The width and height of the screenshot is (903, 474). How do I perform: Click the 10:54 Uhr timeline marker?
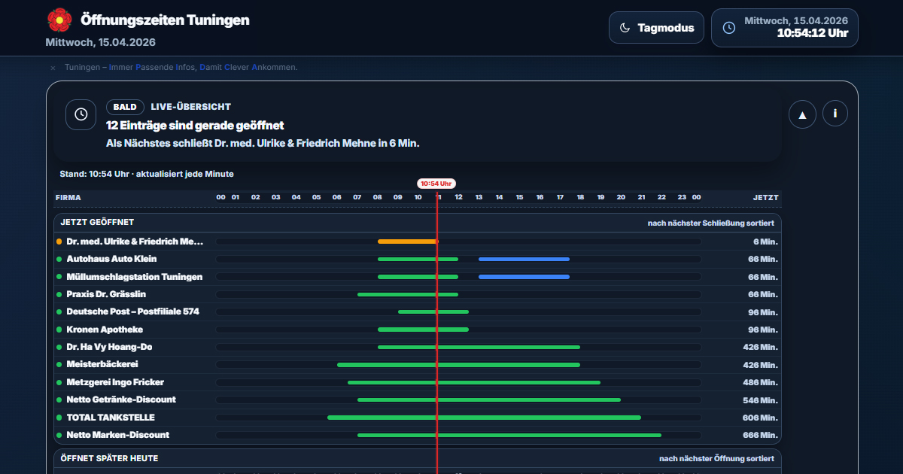pyautogui.click(x=436, y=184)
